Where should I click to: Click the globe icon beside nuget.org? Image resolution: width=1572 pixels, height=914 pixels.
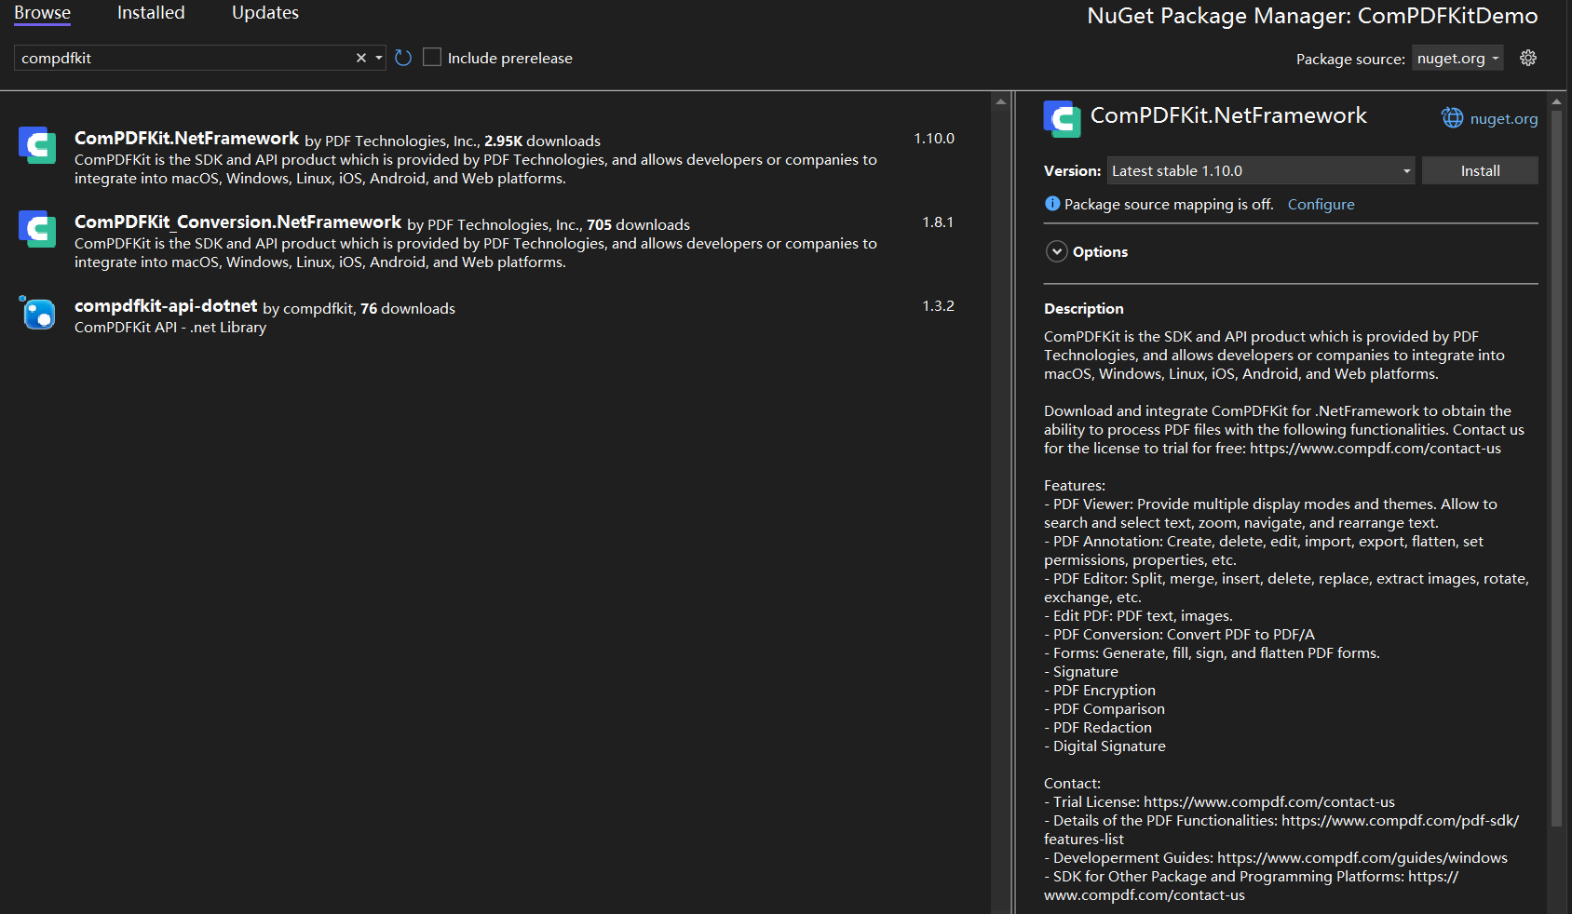1452,117
